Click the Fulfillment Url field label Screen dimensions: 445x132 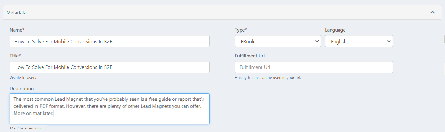250,56
